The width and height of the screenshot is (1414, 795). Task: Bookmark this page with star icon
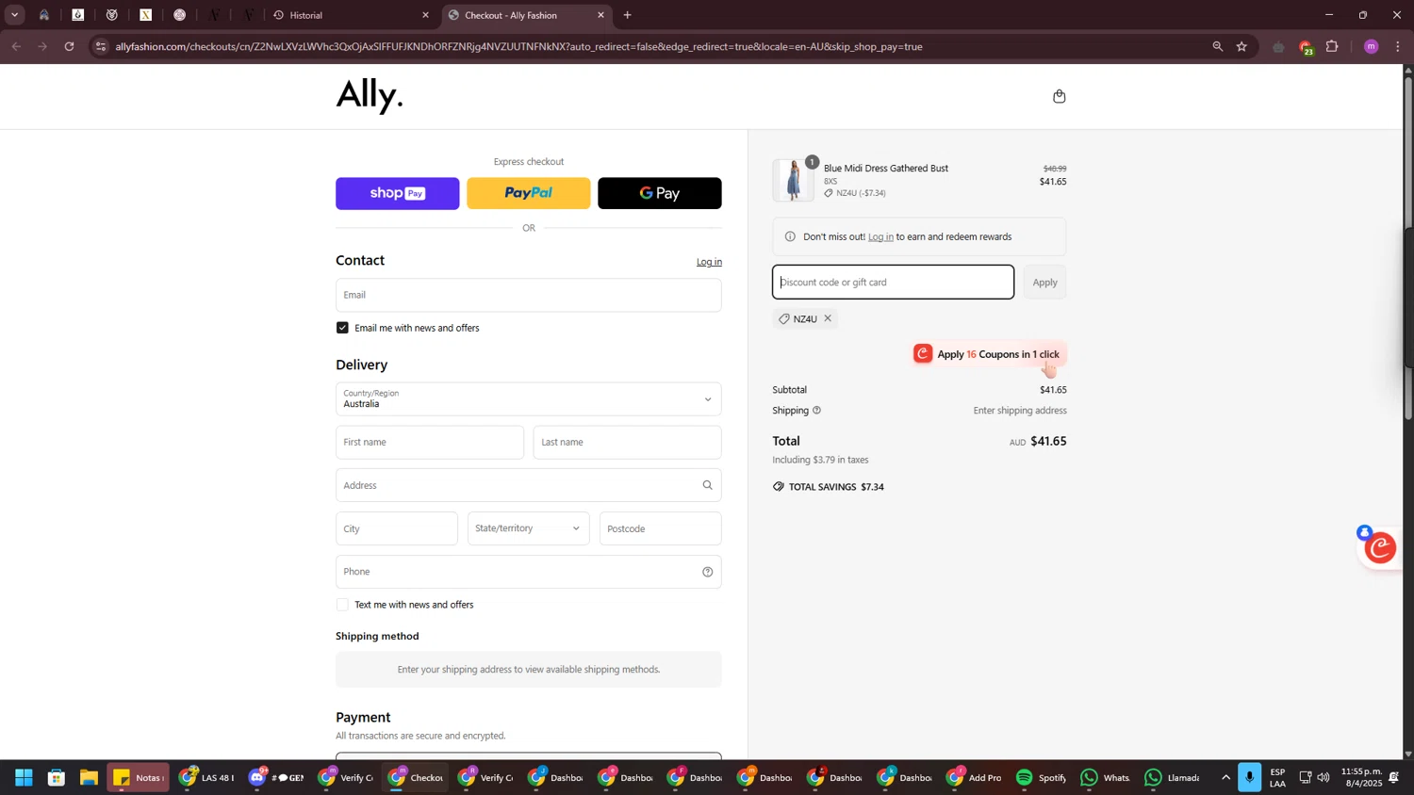pyautogui.click(x=1241, y=46)
